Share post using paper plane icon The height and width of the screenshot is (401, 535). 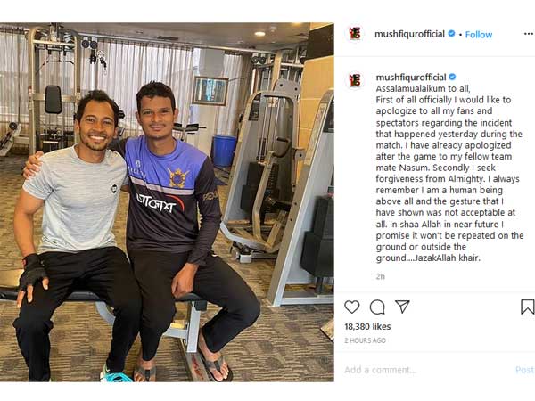[402, 307]
